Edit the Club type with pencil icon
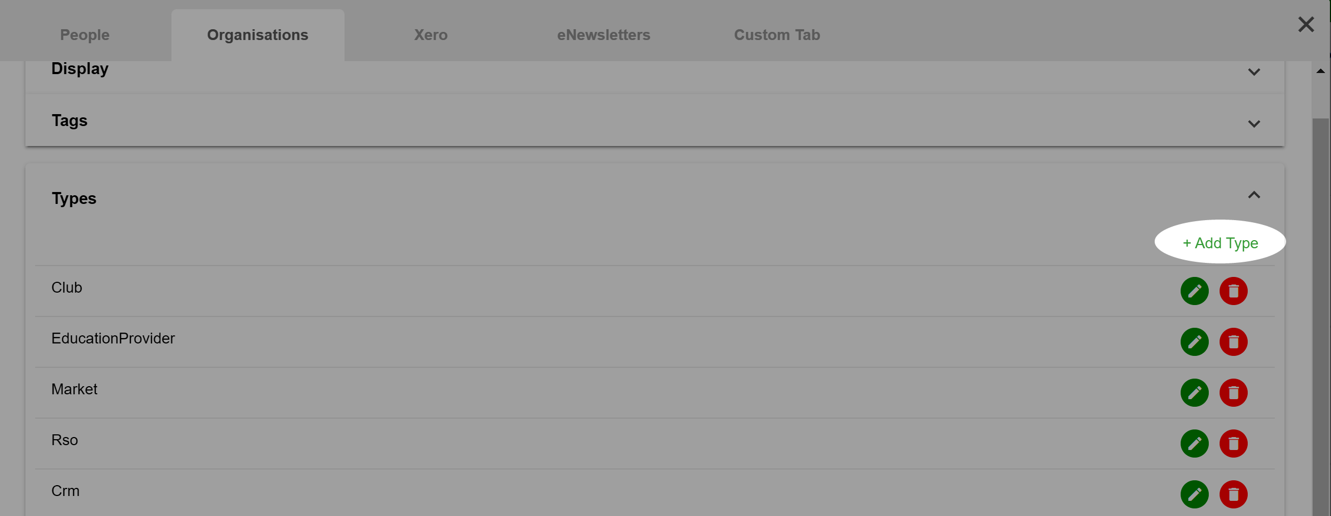This screenshot has height=516, width=1331. 1194,291
